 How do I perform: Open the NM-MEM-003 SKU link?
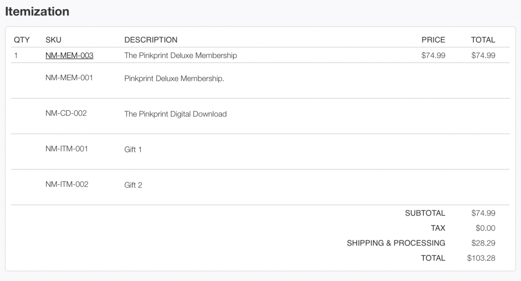[x=69, y=55]
